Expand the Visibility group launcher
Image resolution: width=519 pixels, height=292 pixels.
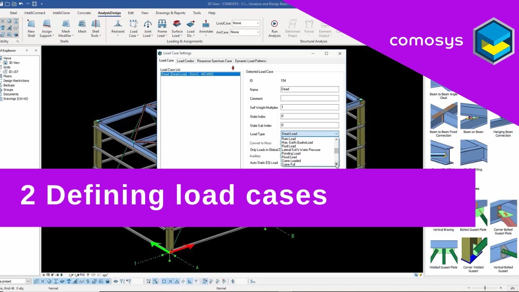tap(17, 41)
